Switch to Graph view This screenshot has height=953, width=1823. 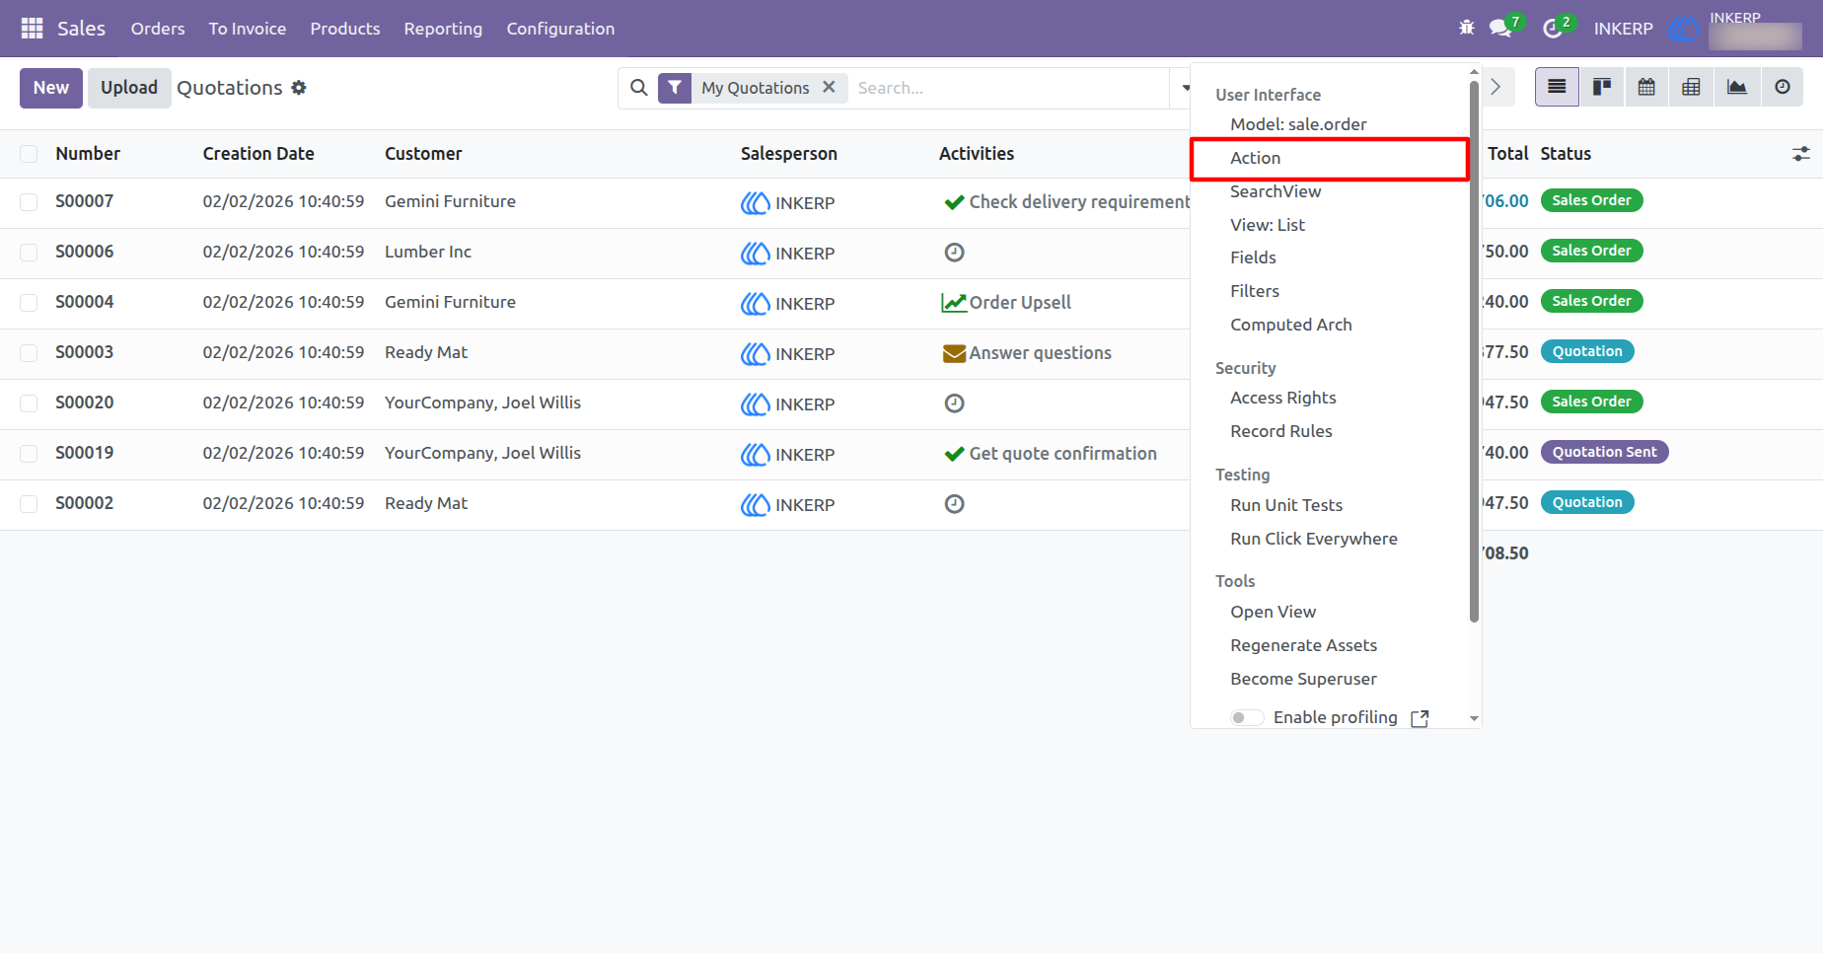coord(1736,87)
